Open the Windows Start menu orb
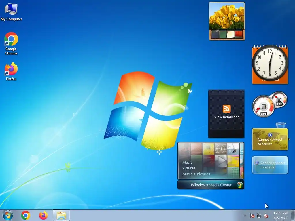The height and width of the screenshot is (221, 295). [x=8, y=215]
